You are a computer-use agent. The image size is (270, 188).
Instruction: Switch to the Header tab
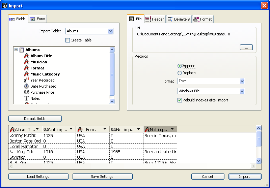tap(154, 19)
